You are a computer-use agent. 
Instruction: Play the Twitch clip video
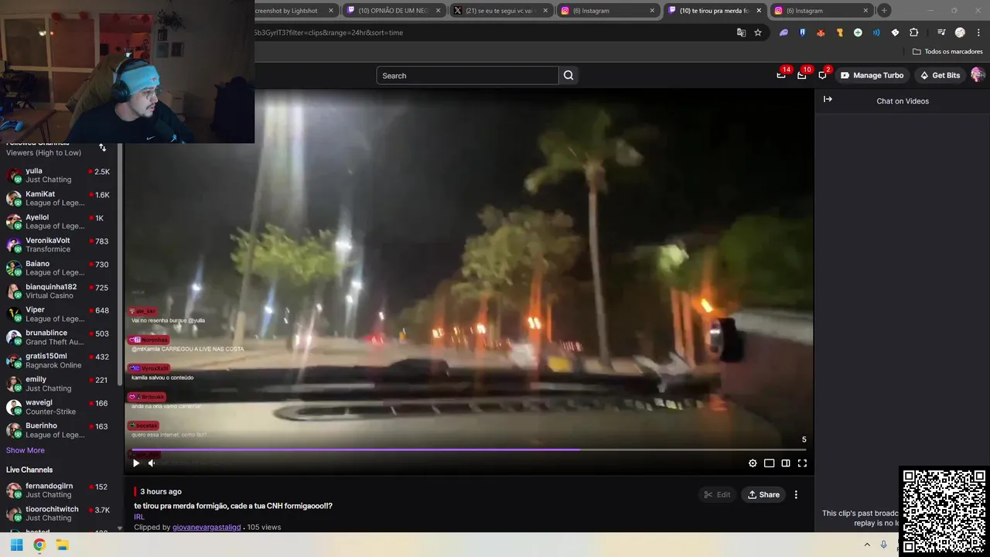[x=136, y=463]
